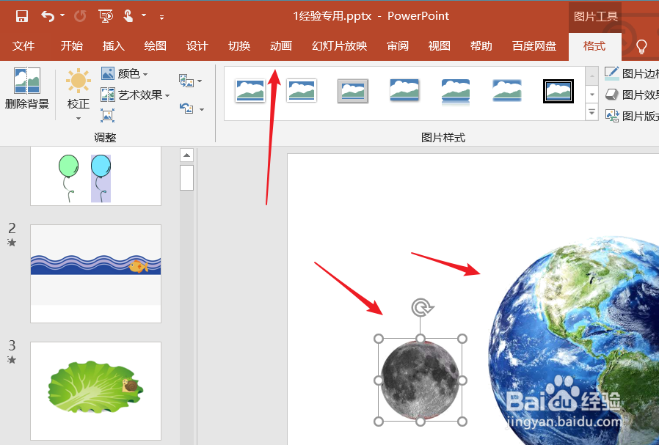
Task: Click the Tell Me lightbulb icon
Action: 641,47
